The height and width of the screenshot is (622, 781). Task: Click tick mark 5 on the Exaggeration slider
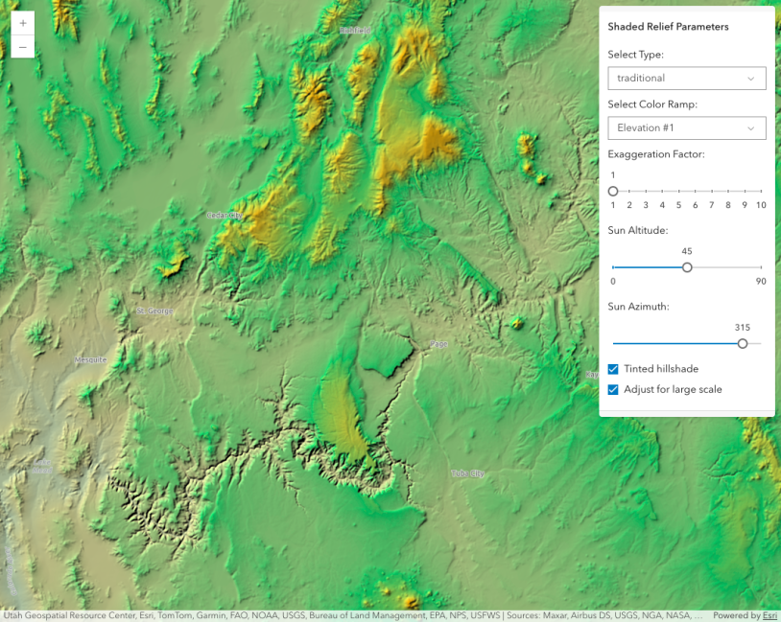[x=678, y=190]
